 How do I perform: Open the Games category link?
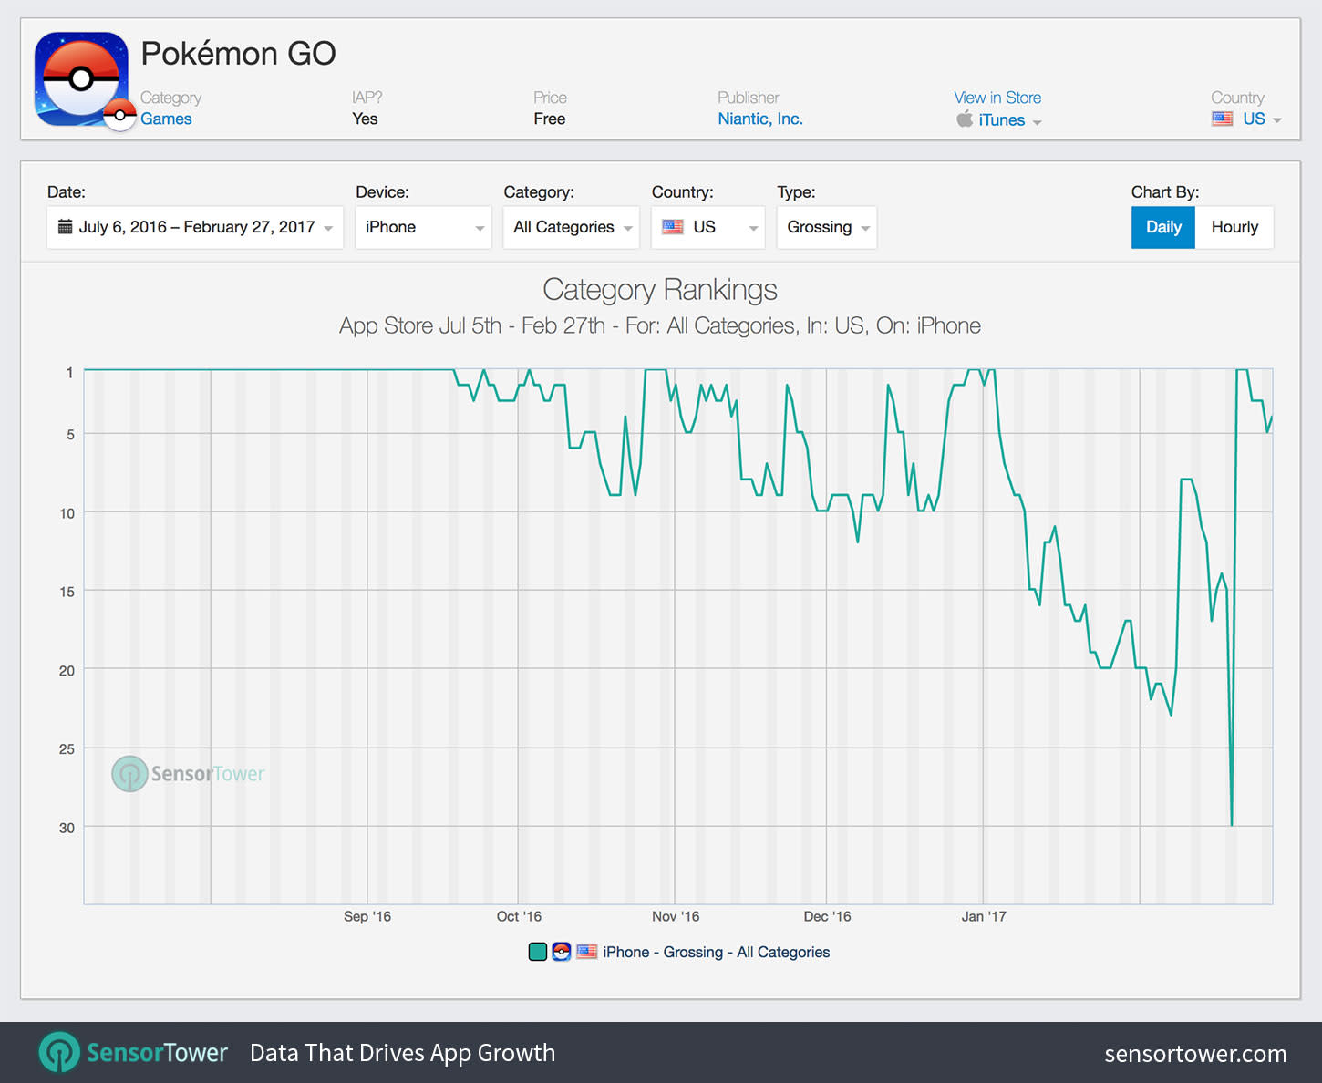click(167, 119)
